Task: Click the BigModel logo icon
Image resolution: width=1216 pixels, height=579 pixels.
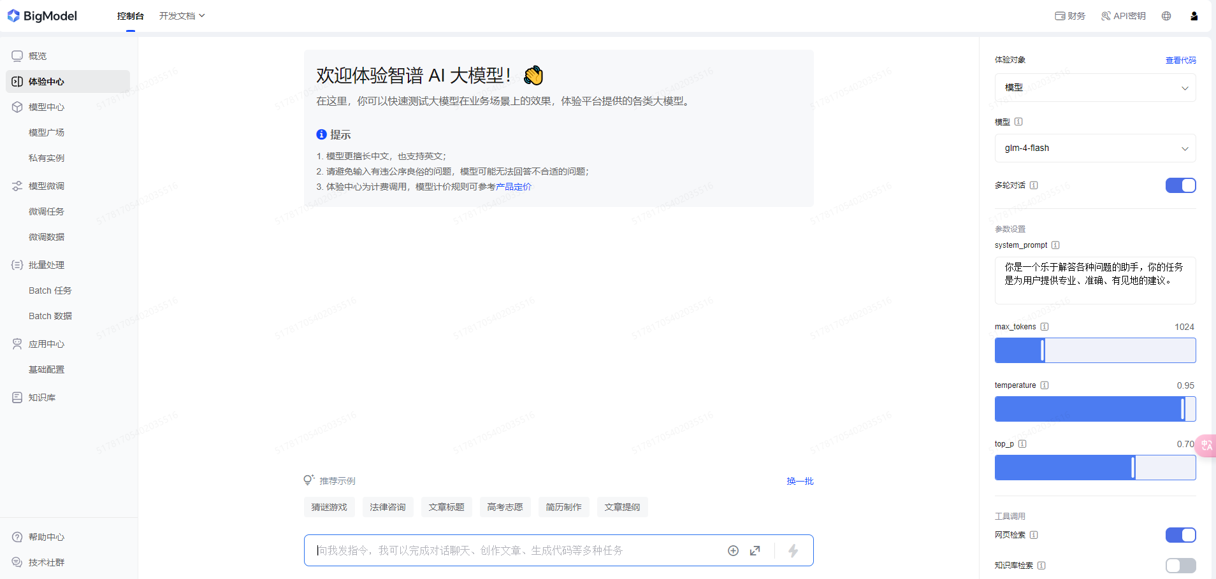Action: tap(13, 16)
